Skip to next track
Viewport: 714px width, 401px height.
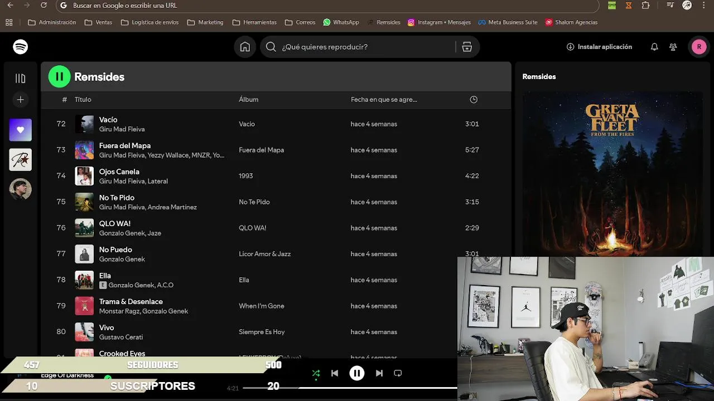coord(379,373)
